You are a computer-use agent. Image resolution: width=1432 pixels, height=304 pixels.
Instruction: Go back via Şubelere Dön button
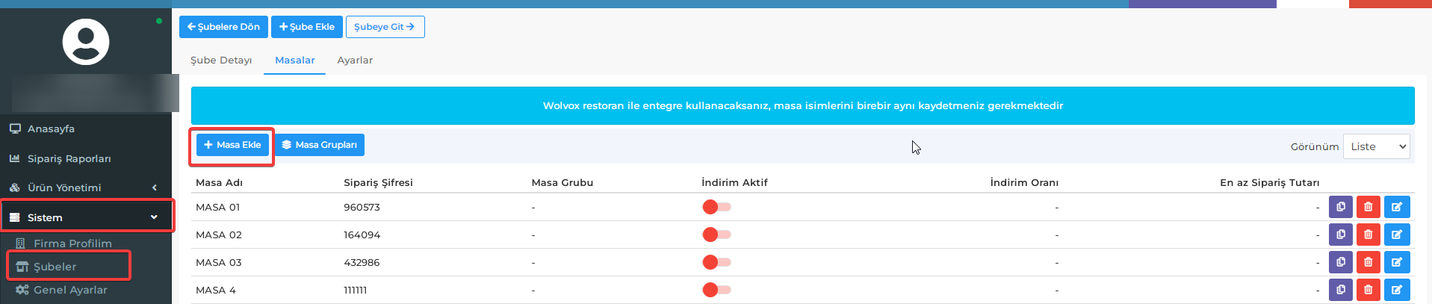(x=223, y=27)
